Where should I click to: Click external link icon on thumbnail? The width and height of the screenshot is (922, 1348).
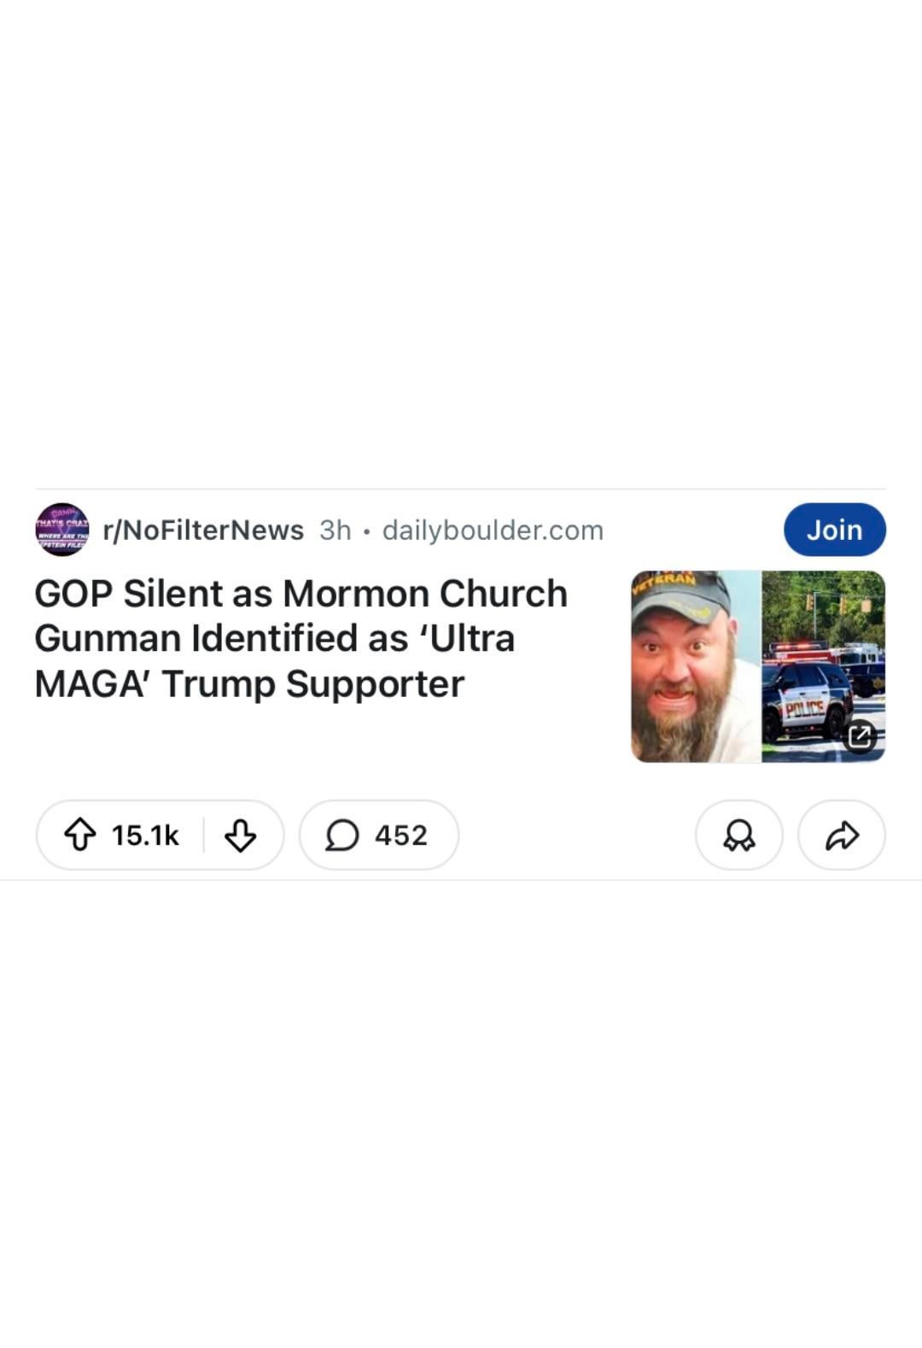tap(860, 736)
